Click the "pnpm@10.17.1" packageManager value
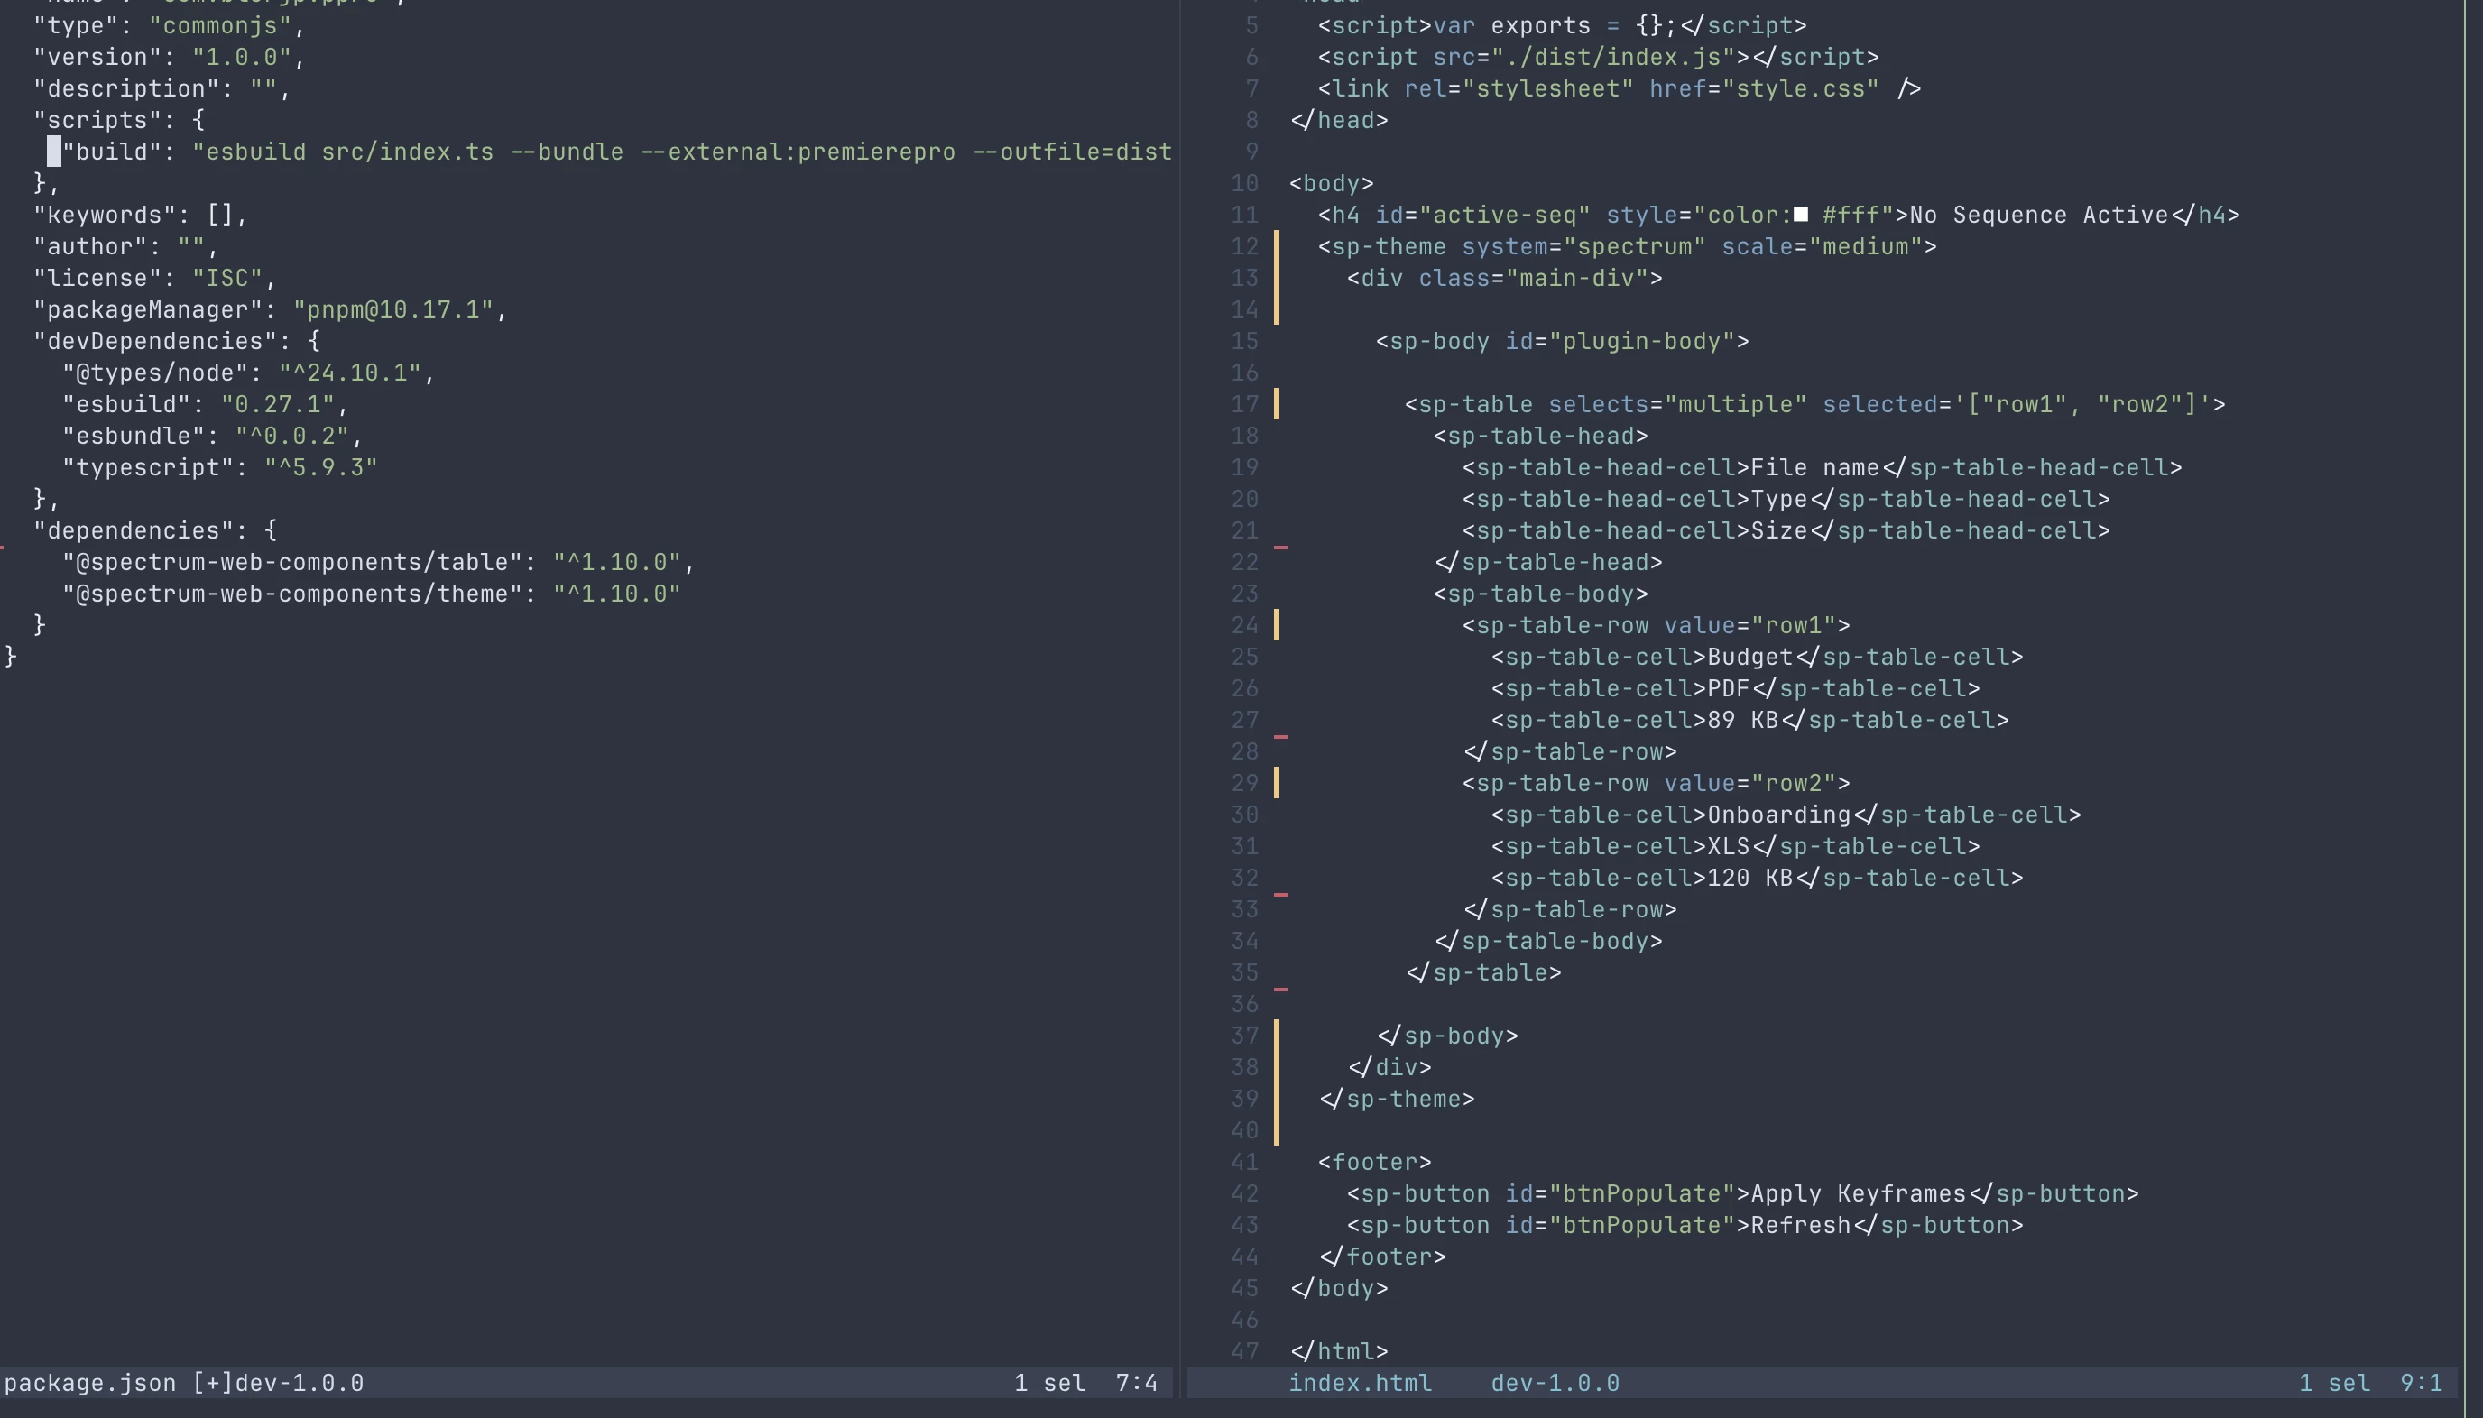The image size is (2483, 1418). point(393,309)
